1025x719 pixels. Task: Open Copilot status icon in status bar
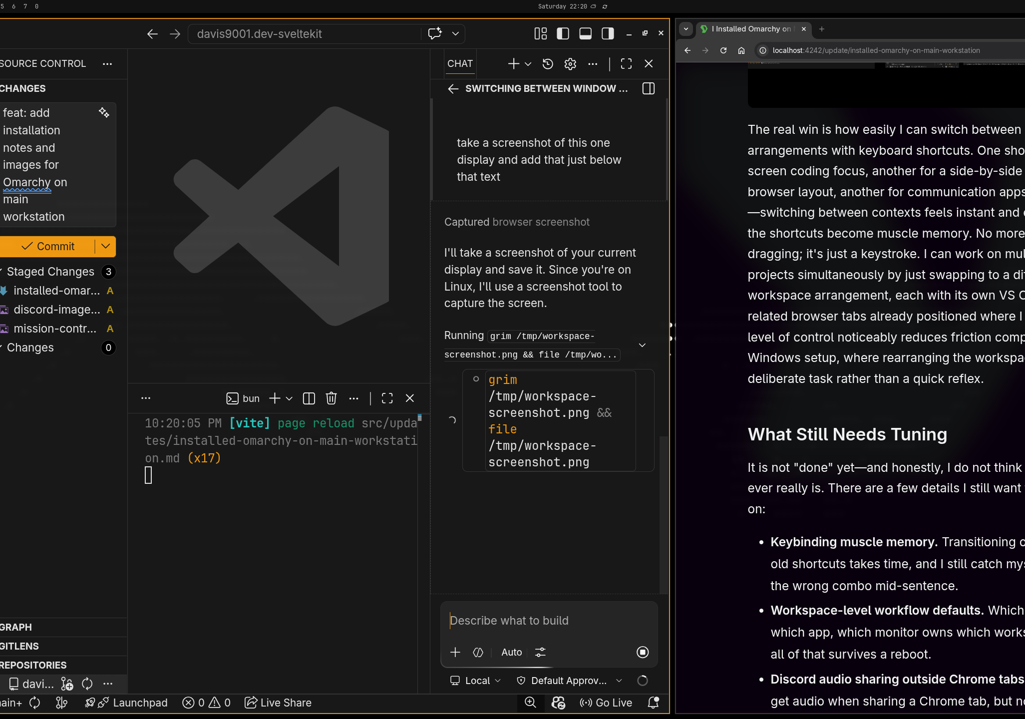tap(558, 703)
